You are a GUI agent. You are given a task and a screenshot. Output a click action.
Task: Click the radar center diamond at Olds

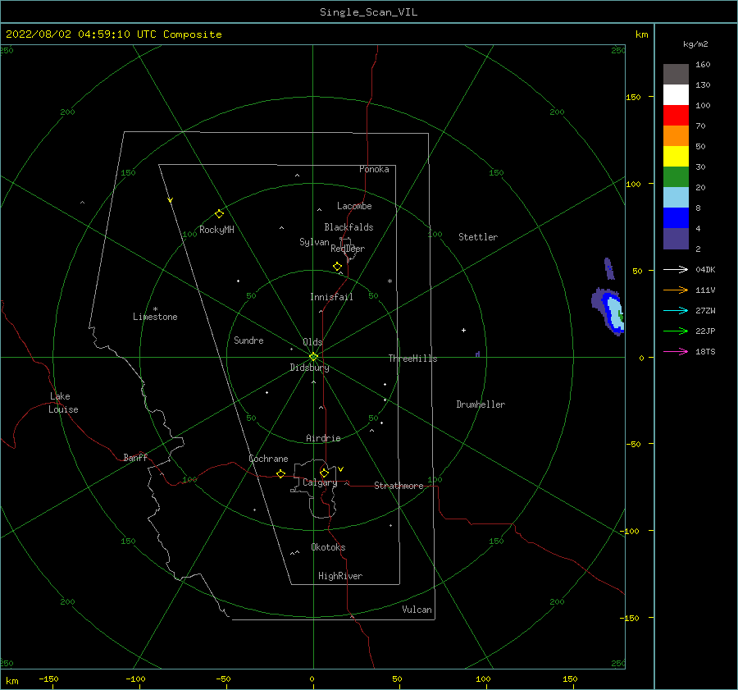[x=313, y=357]
